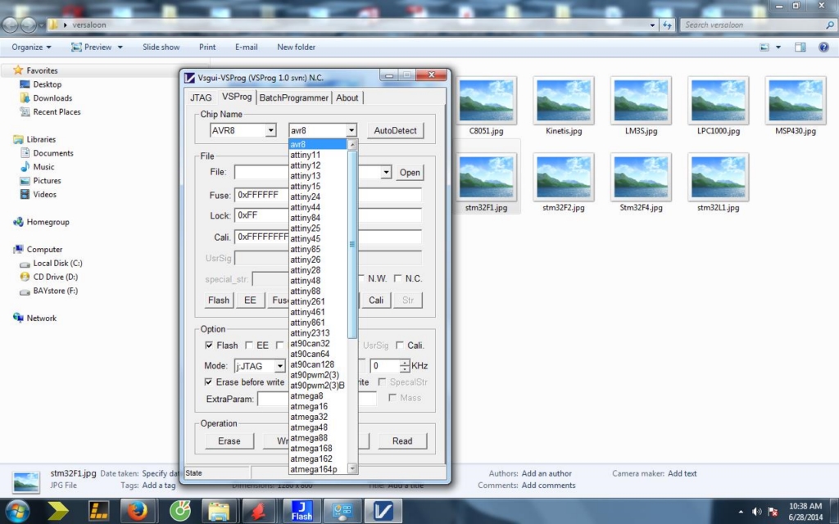Open the Favorites star in sidebar
The width and height of the screenshot is (839, 524).
18,70
